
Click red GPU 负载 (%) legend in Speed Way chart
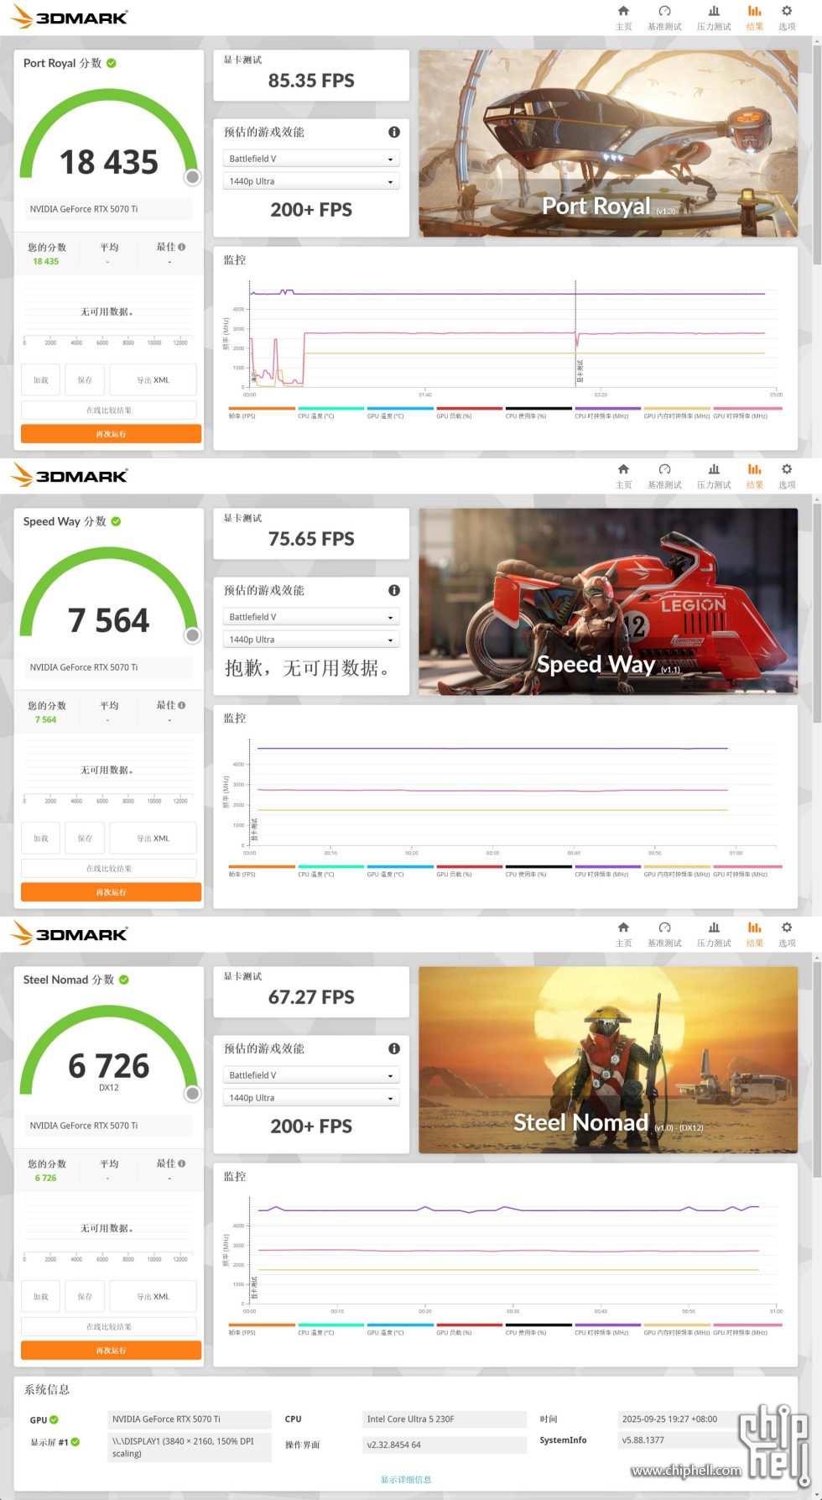click(469, 871)
